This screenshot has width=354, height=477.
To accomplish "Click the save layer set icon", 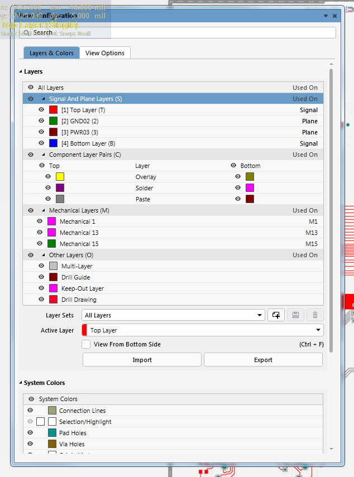I will click(295, 315).
